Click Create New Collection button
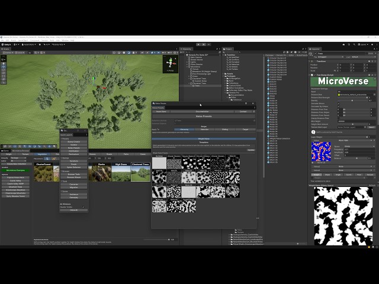Screen dimensions: 379x284 [17, 164]
